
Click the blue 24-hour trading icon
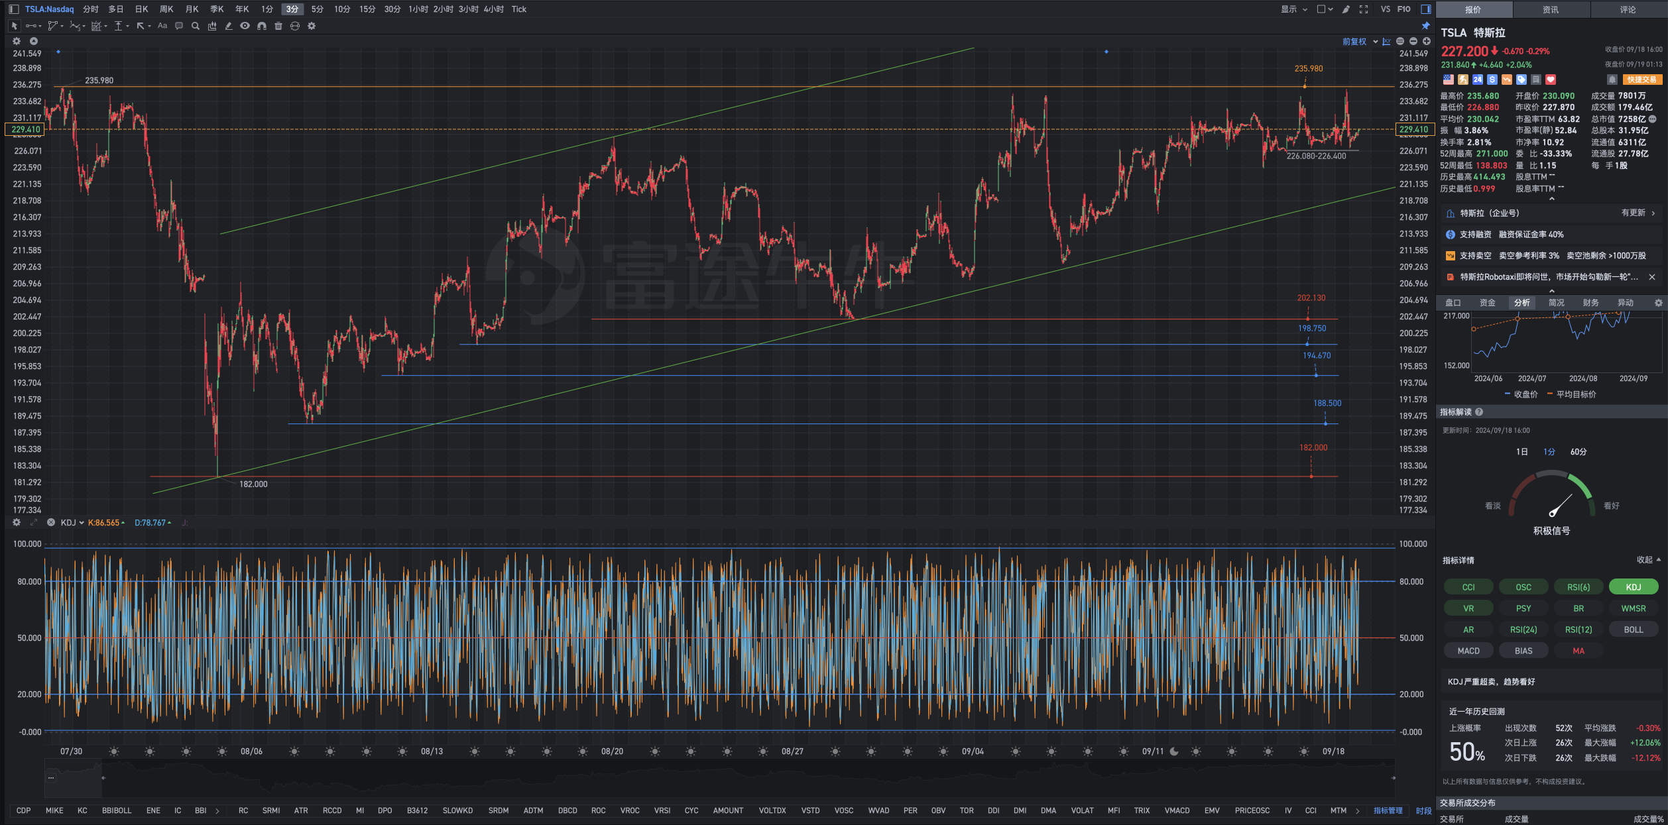[1478, 80]
